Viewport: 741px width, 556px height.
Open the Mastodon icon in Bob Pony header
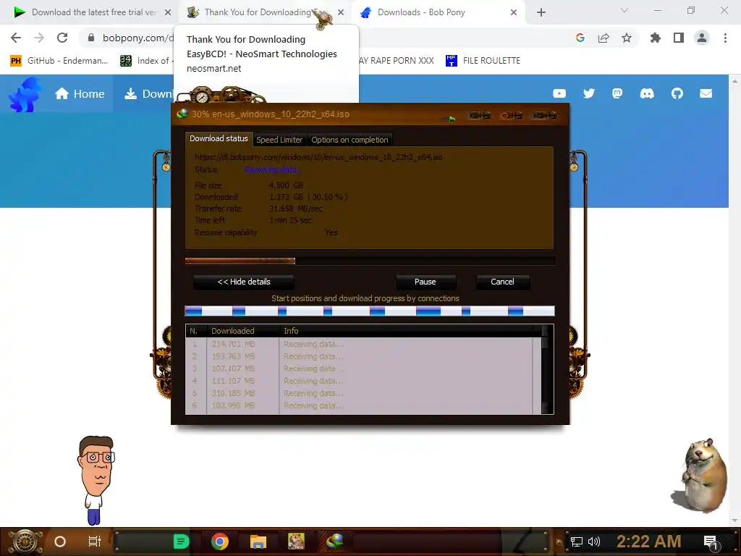click(x=617, y=93)
